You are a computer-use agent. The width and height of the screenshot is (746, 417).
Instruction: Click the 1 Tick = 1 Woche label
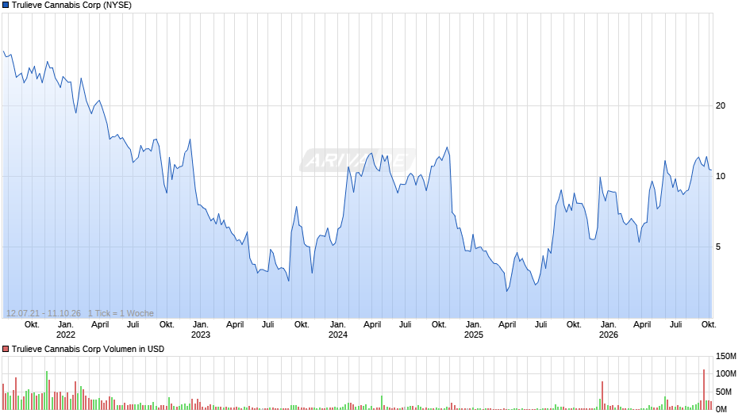[x=121, y=313]
